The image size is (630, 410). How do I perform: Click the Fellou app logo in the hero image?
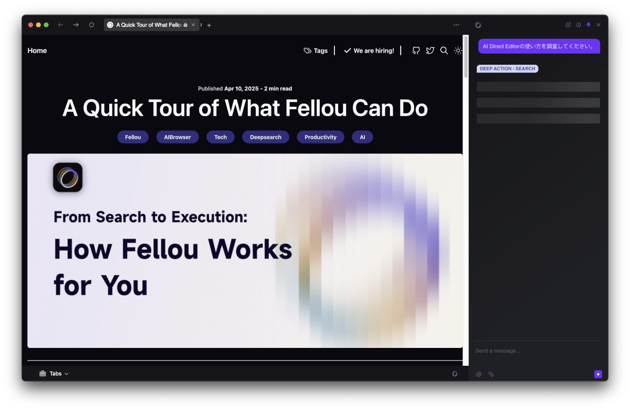click(x=68, y=177)
